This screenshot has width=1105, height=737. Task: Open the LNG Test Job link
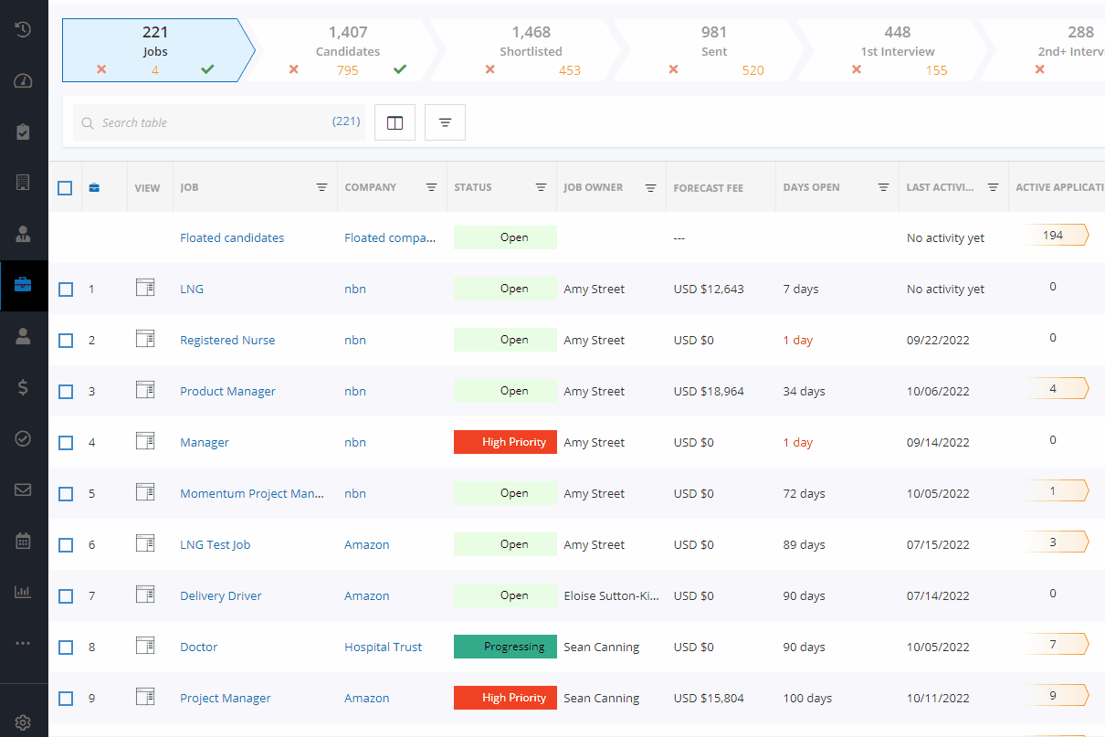coord(215,544)
